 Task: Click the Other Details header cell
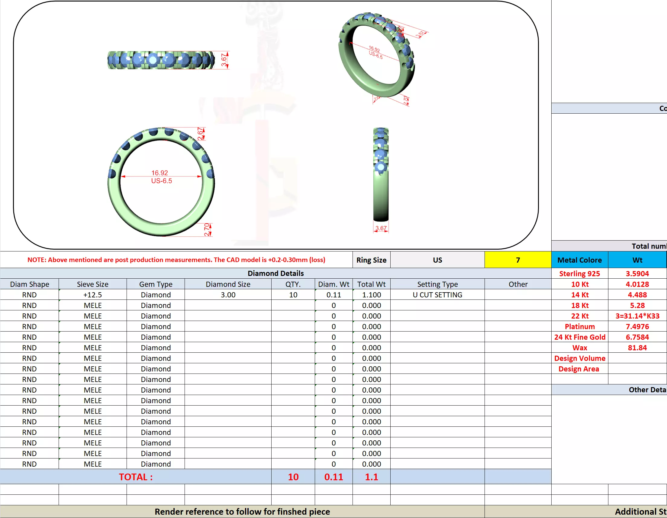tap(609, 390)
